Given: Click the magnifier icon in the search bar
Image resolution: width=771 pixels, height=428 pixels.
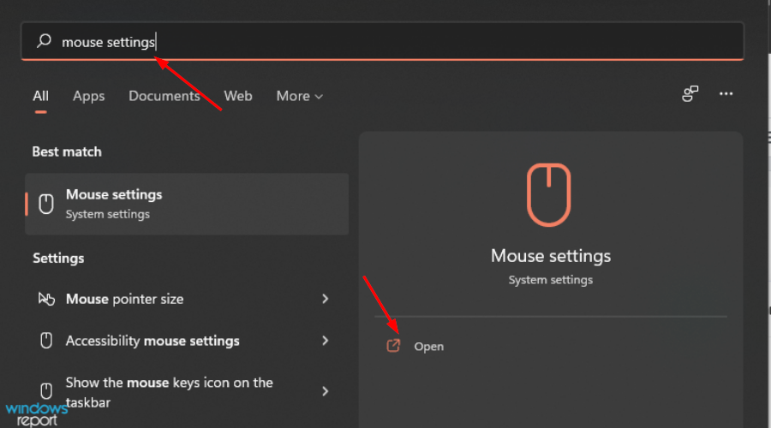Looking at the screenshot, I should [45, 41].
